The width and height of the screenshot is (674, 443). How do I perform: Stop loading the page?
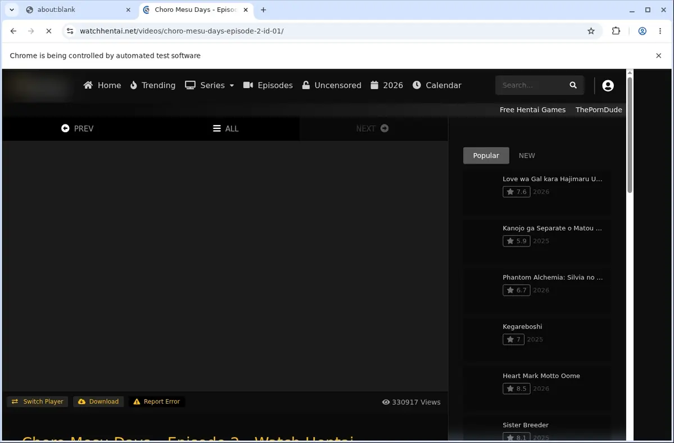pos(49,31)
